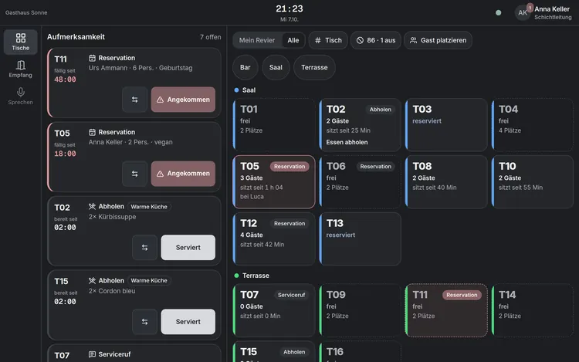Click calendar icon on T11 Reservation
This screenshot has height=362, width=579.
click(92, 58)
